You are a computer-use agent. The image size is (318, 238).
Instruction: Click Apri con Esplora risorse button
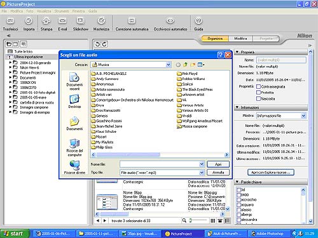pyautogui.click(x=271, y=173)
